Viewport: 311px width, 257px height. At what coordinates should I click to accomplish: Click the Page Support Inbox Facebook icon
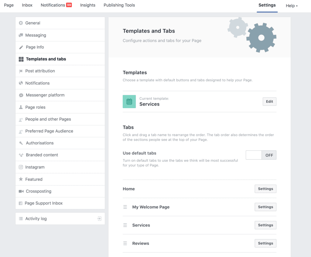coord(20,203)
